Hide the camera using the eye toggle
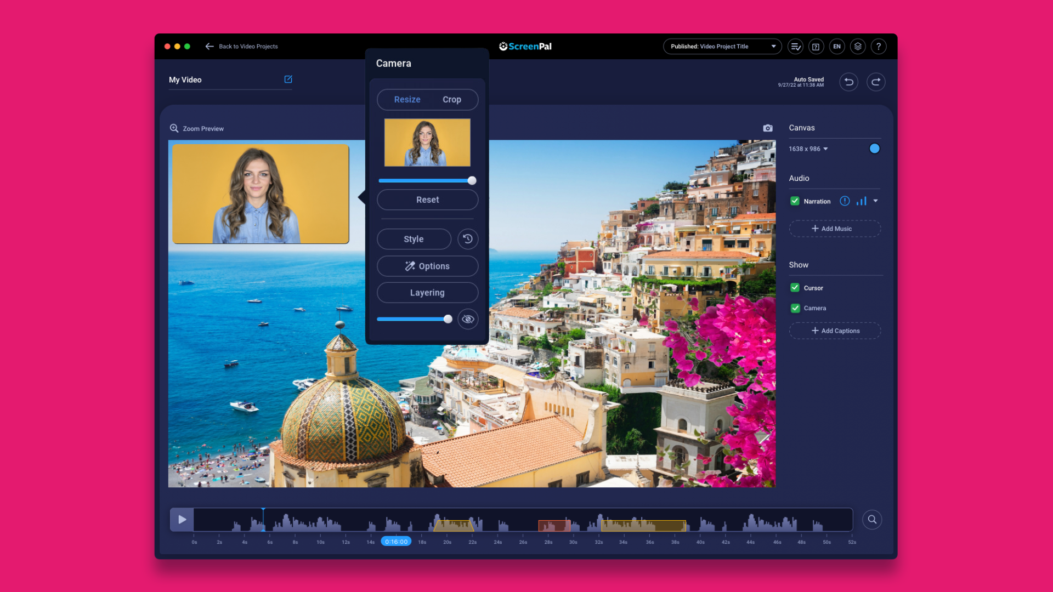The image size is (1053, 592). tap(467, 318)
